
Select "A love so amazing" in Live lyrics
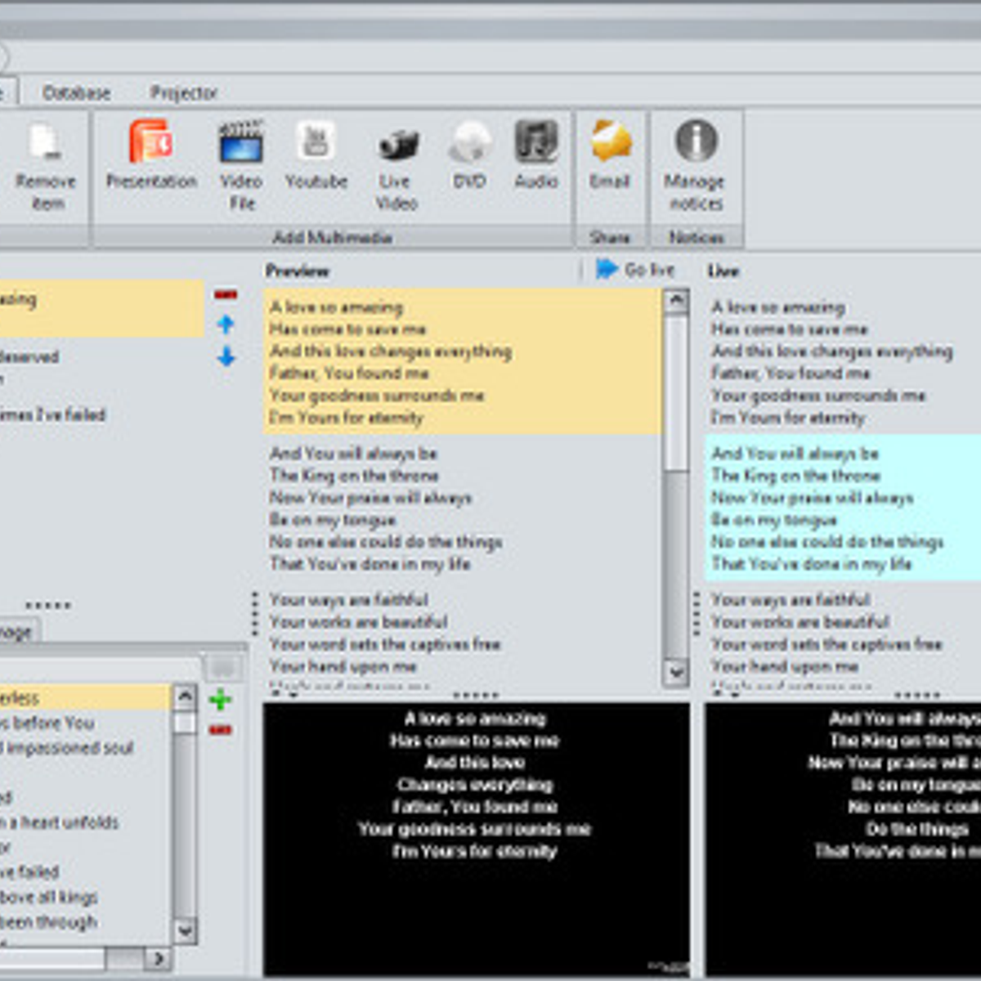tap(778, 307)
